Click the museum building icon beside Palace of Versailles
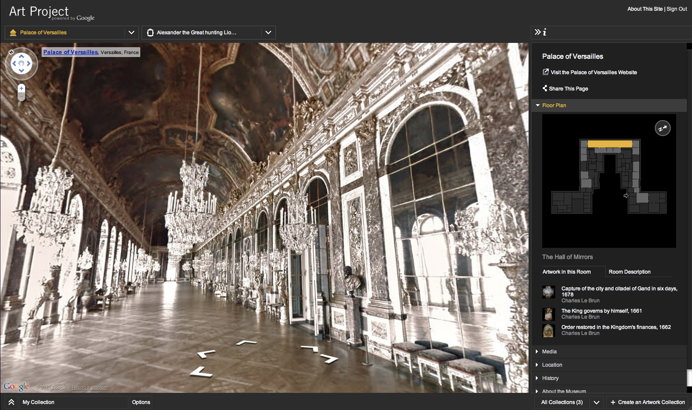 click(13, 33)
